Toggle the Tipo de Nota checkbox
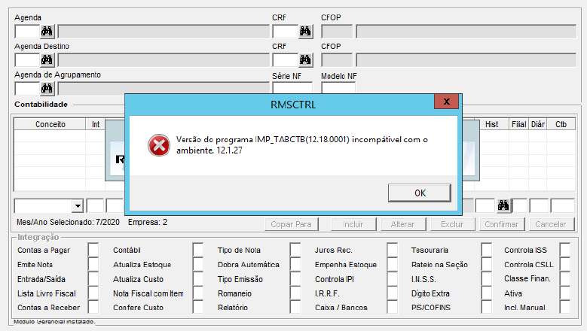The height and width of the screenshot is (331, 587). 295,250
